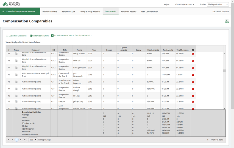
Task: Click remove-all X icon in table header
Action: (x=193, y=50)
